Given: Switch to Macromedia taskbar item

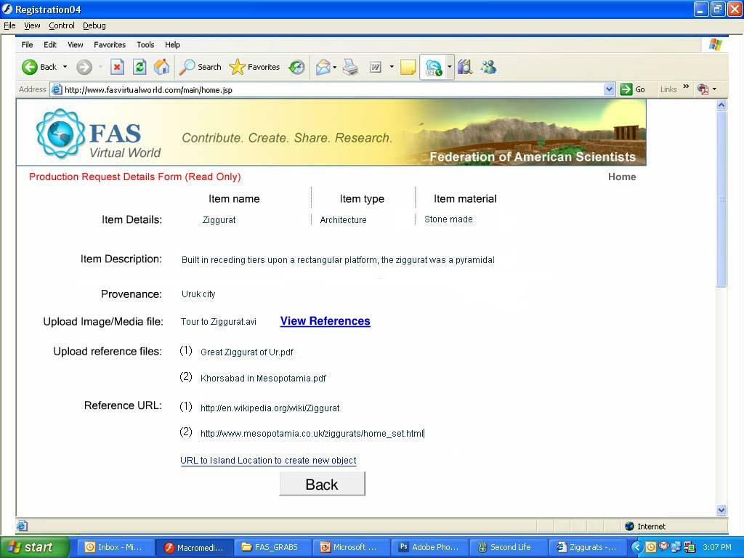Looking at the screenshot, I should (194, 548).
